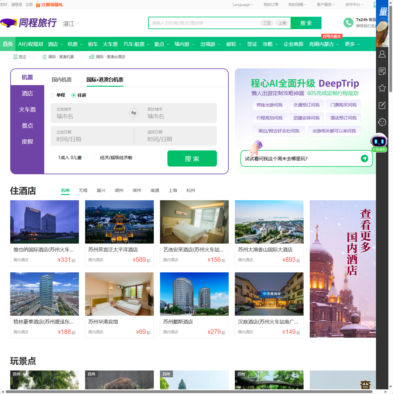This screenshot has height=394, width=393.
Task: Select the 单程 one-way radio button
Action: click(x=53, y=95)
